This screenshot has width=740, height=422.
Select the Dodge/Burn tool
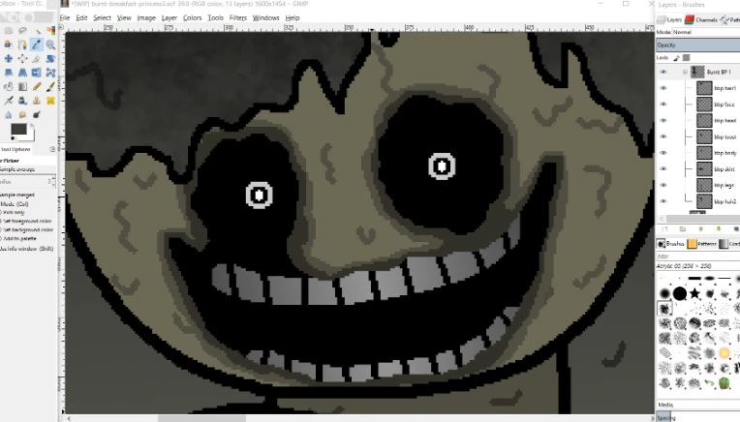(37, 114)
